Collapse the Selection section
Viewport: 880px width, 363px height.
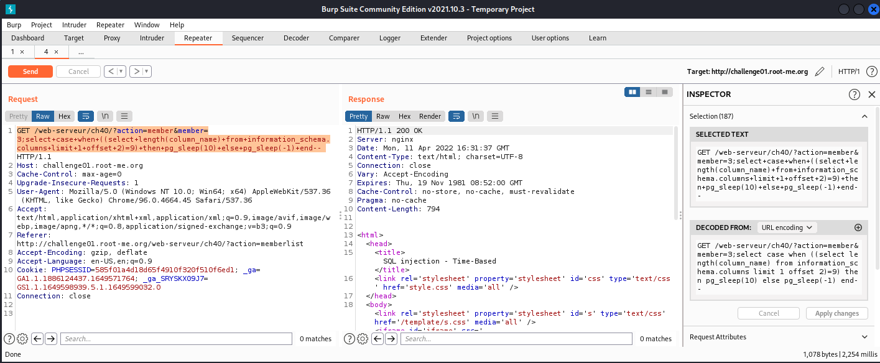(864, 116)
